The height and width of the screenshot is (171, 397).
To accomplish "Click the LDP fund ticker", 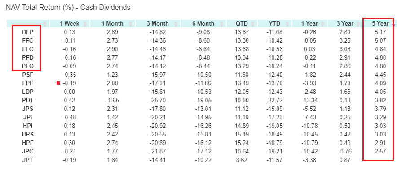I will [x=28, y=92].
